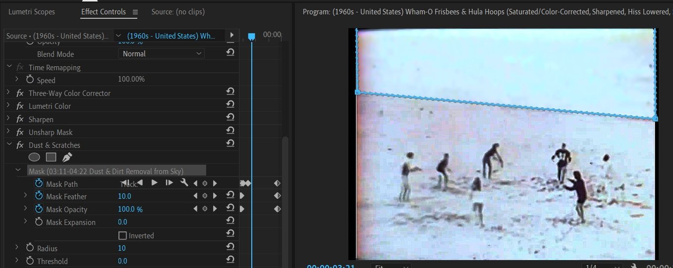
Task: Select the 4-point polygon mask tool
Action: click(x=51, y=157)
